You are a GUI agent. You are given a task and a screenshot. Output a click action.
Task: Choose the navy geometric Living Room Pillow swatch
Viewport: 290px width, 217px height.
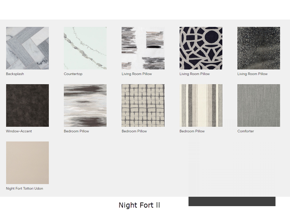coord(201,48)
